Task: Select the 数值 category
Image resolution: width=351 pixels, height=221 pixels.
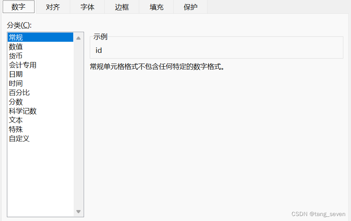Action: tap(41, 46)
